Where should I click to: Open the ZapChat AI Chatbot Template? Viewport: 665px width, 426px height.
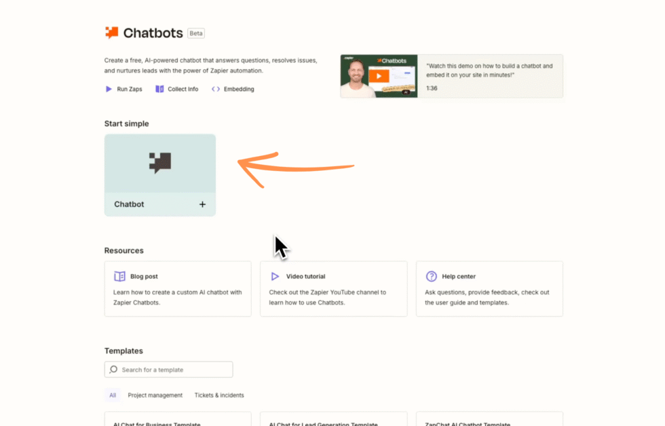point(489,421)
